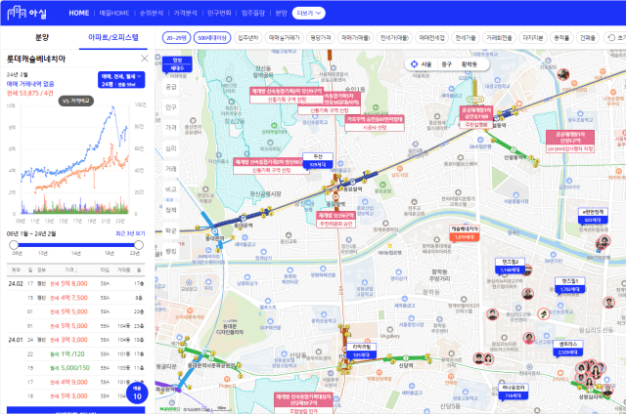The height and width of the screenshot is (414, 626).
Task: Open 인구변화 in top navigation
Action: click(219, 13)
